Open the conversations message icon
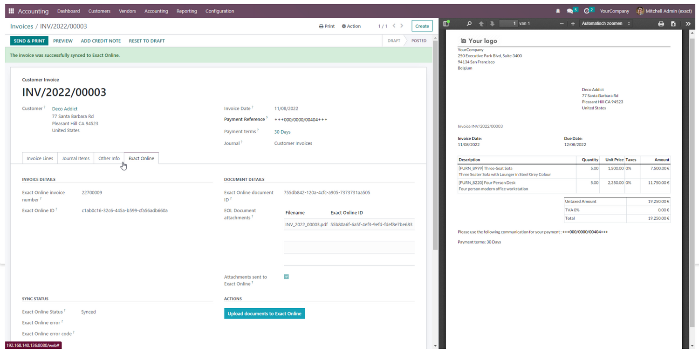Screen dimensions: 699x352 570,11
